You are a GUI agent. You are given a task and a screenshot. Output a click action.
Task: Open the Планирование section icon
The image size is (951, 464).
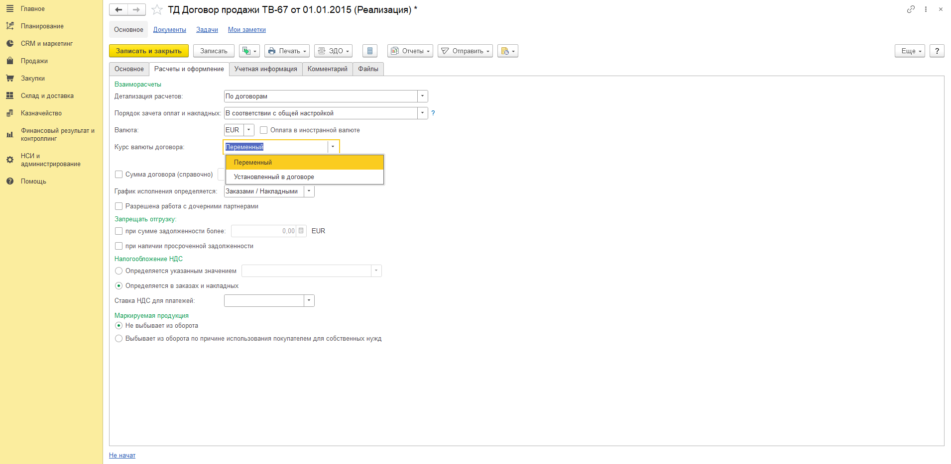[10, 26]
